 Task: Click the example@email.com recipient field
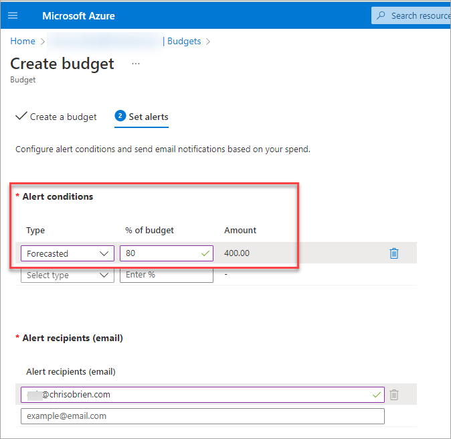pos(202,416)
